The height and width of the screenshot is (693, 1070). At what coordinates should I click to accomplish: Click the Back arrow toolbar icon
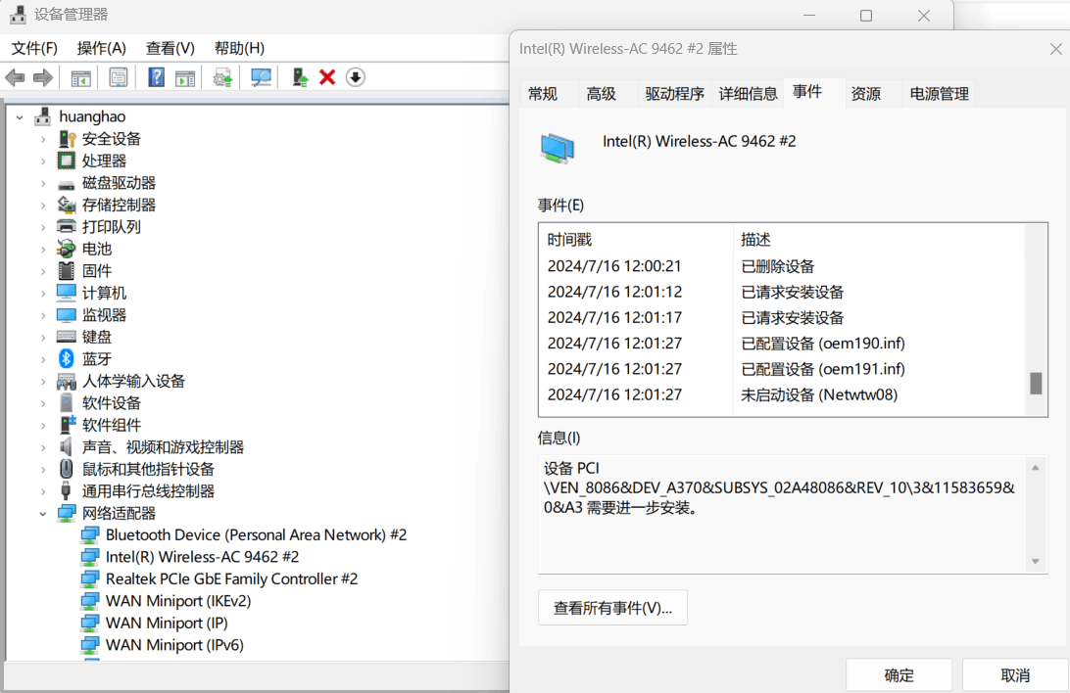point(15,77)
